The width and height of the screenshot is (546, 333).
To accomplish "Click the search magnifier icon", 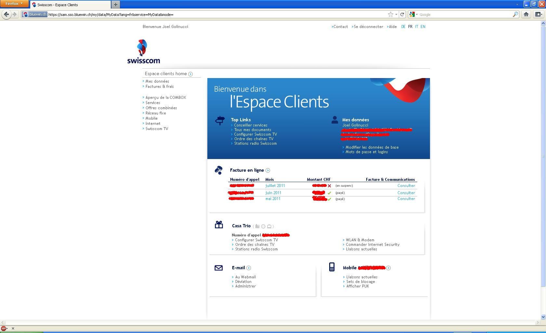I will click(515, 14).
